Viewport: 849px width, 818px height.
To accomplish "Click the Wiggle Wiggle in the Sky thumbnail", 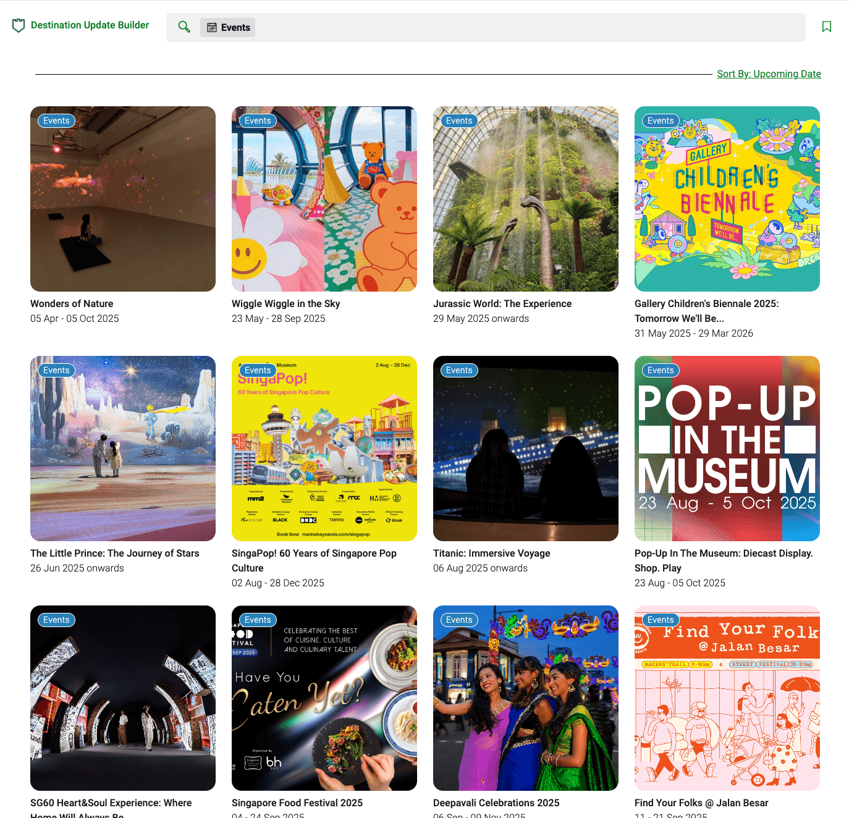I will pyautogui.click(x=324, y=198).
